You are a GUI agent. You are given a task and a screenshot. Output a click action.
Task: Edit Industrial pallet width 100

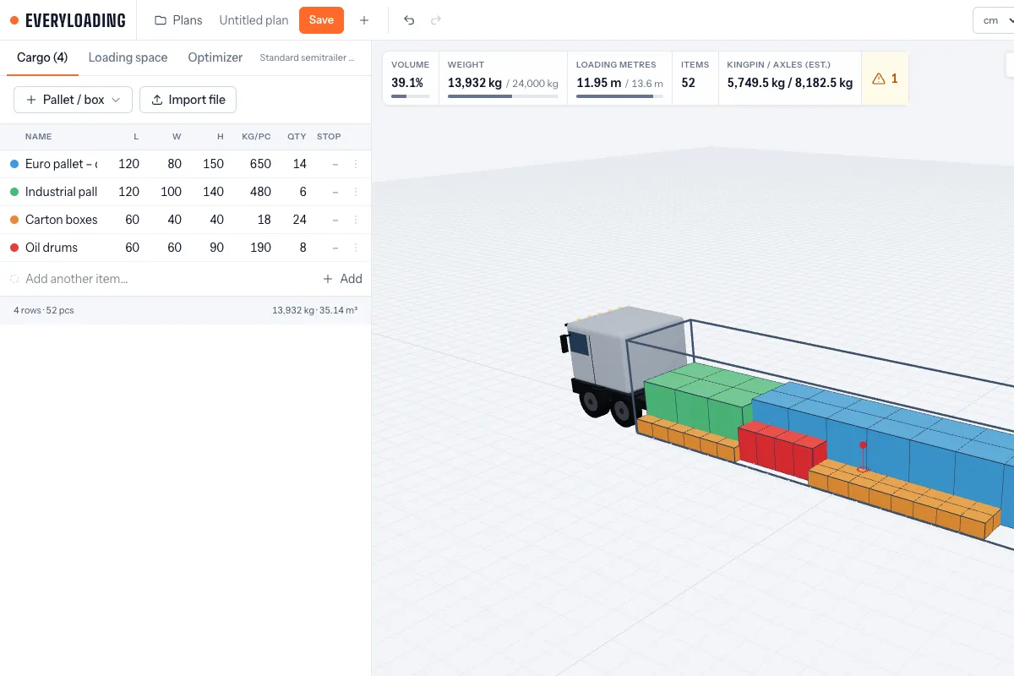point(171,192)
